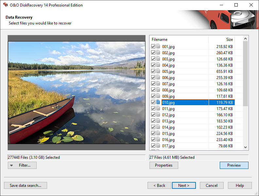Click the file icon beside 008.jpg

pyautogui.click(x=158, y=90)
